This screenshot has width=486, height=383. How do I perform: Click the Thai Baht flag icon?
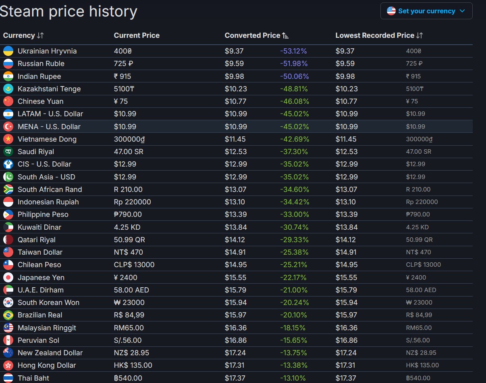(8, 378)
